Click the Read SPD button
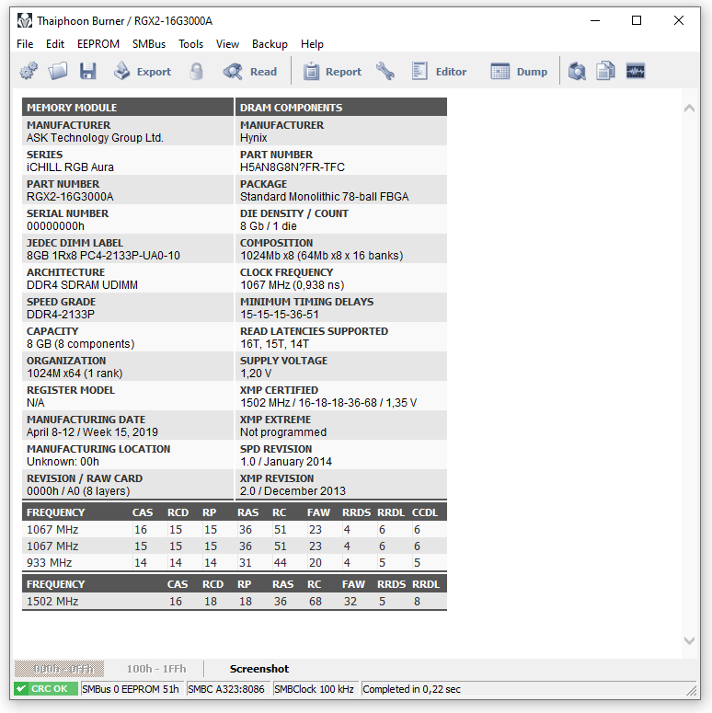 coord(250,72)
